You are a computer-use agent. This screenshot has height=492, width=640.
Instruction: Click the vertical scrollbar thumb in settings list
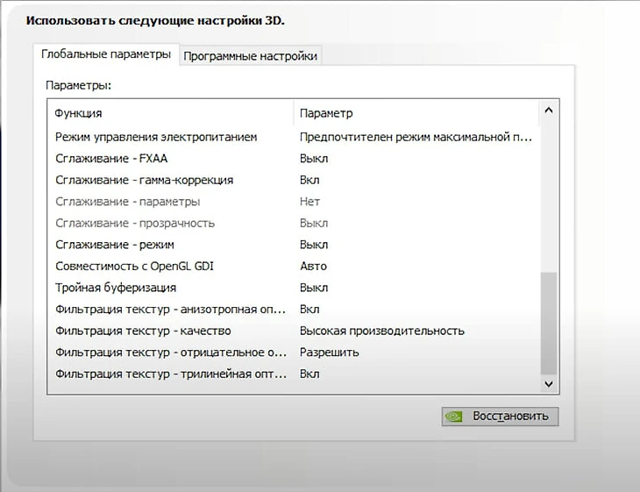tap(549, 323)
